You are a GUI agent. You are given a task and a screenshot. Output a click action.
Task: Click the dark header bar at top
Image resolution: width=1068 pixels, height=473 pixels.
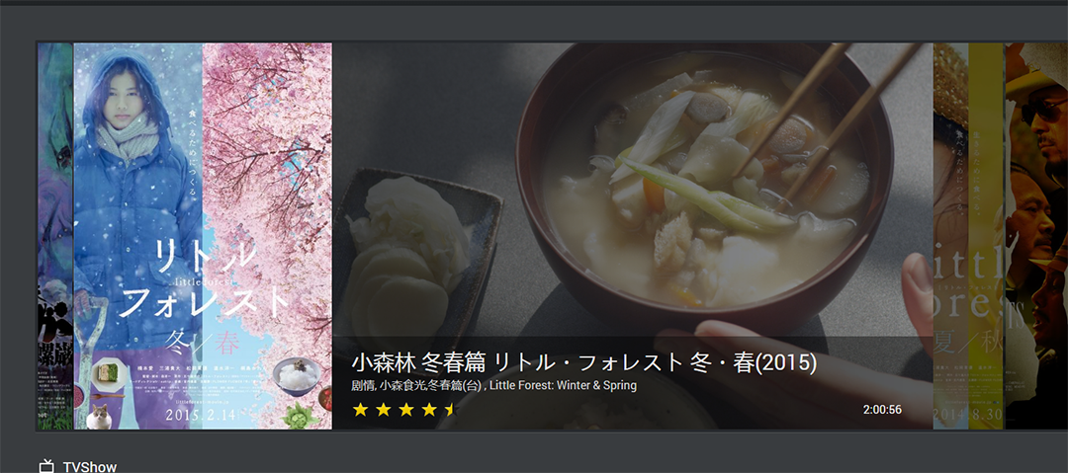tap(534, 3)
